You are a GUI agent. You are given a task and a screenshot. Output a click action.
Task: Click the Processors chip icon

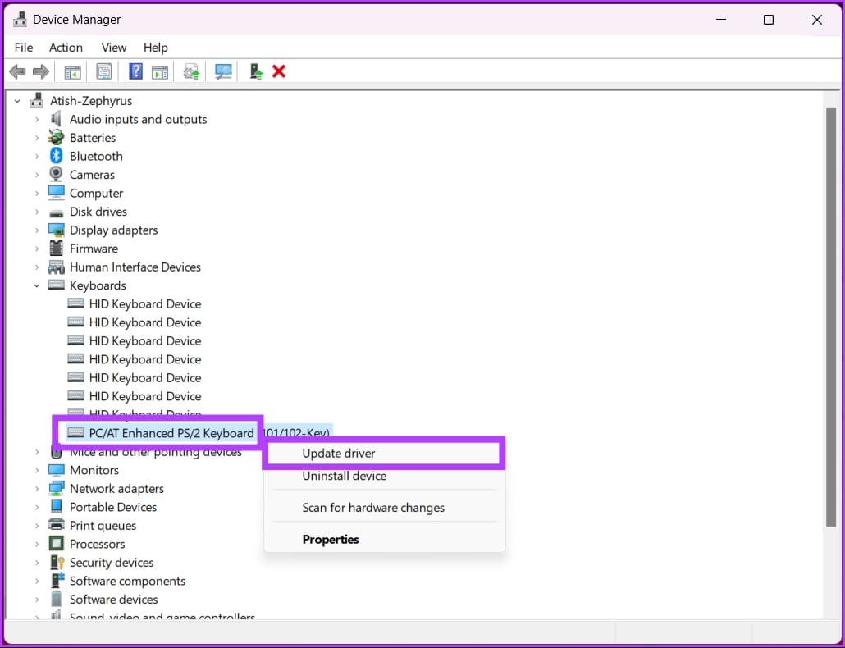click(x=56, y=544)
